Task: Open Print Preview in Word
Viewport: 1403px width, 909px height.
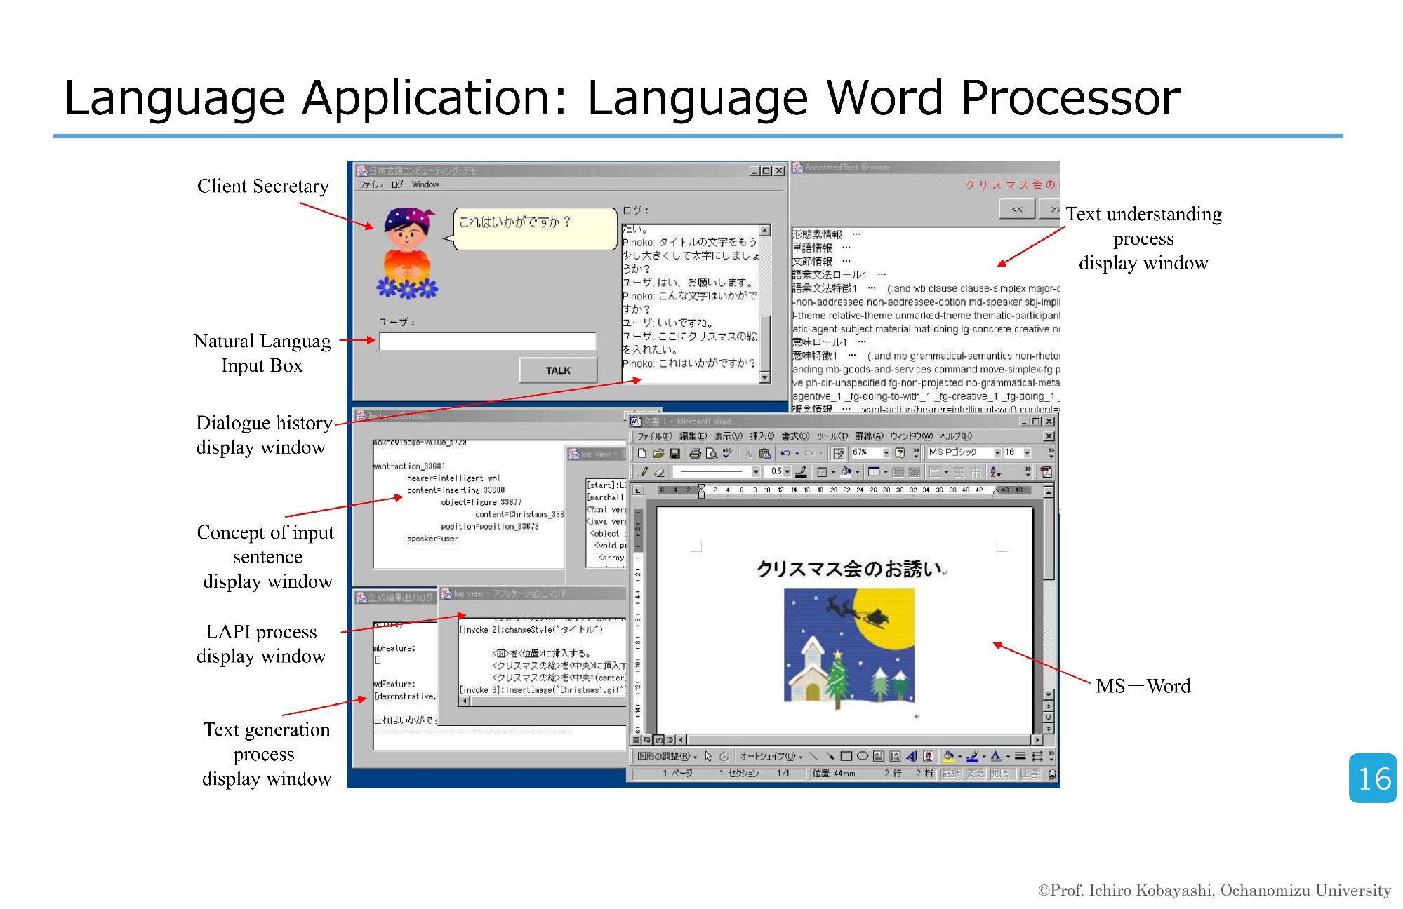Action: click(x=712, y=453)
